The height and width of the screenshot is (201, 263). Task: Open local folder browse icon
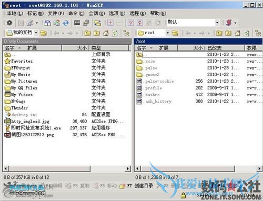(x=44, y=33)
